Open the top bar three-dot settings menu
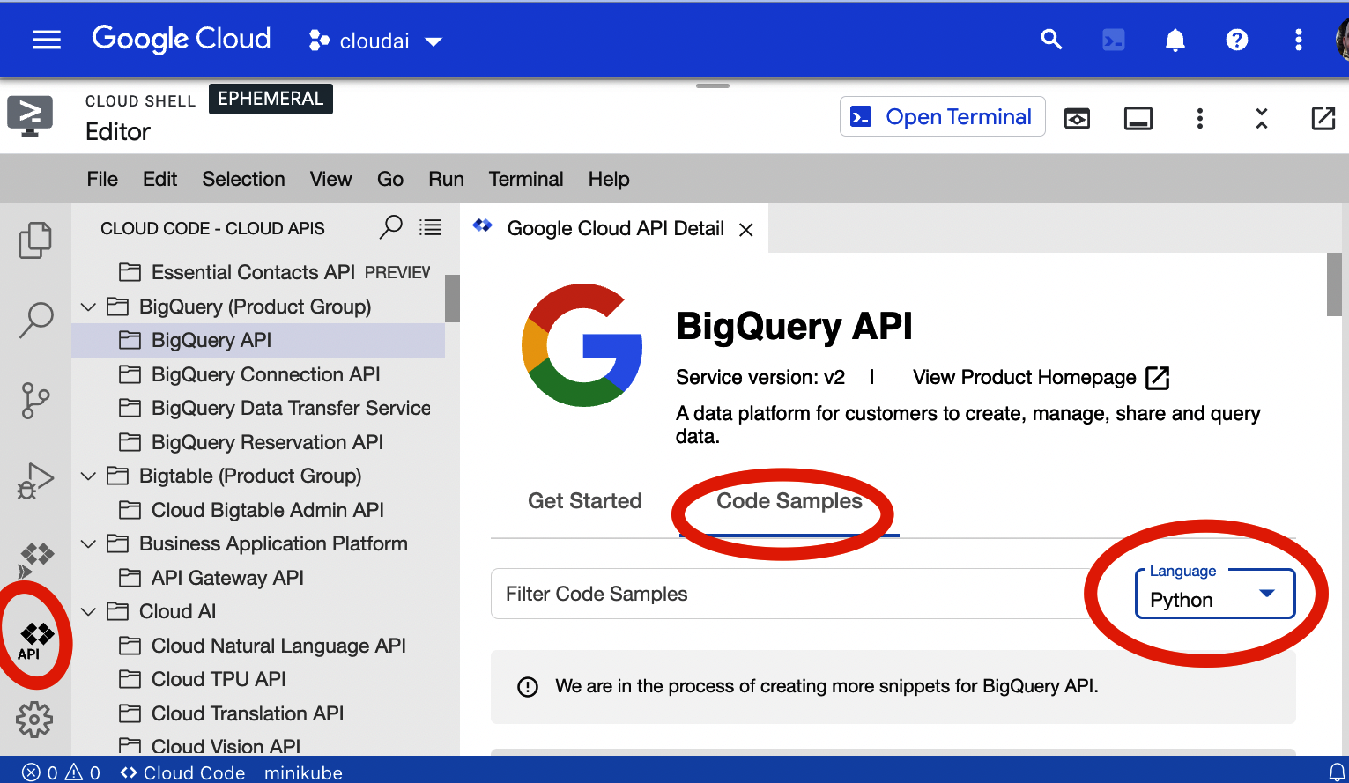Viewport: 1349px width, 783px height. click(x=1298, y=40)
